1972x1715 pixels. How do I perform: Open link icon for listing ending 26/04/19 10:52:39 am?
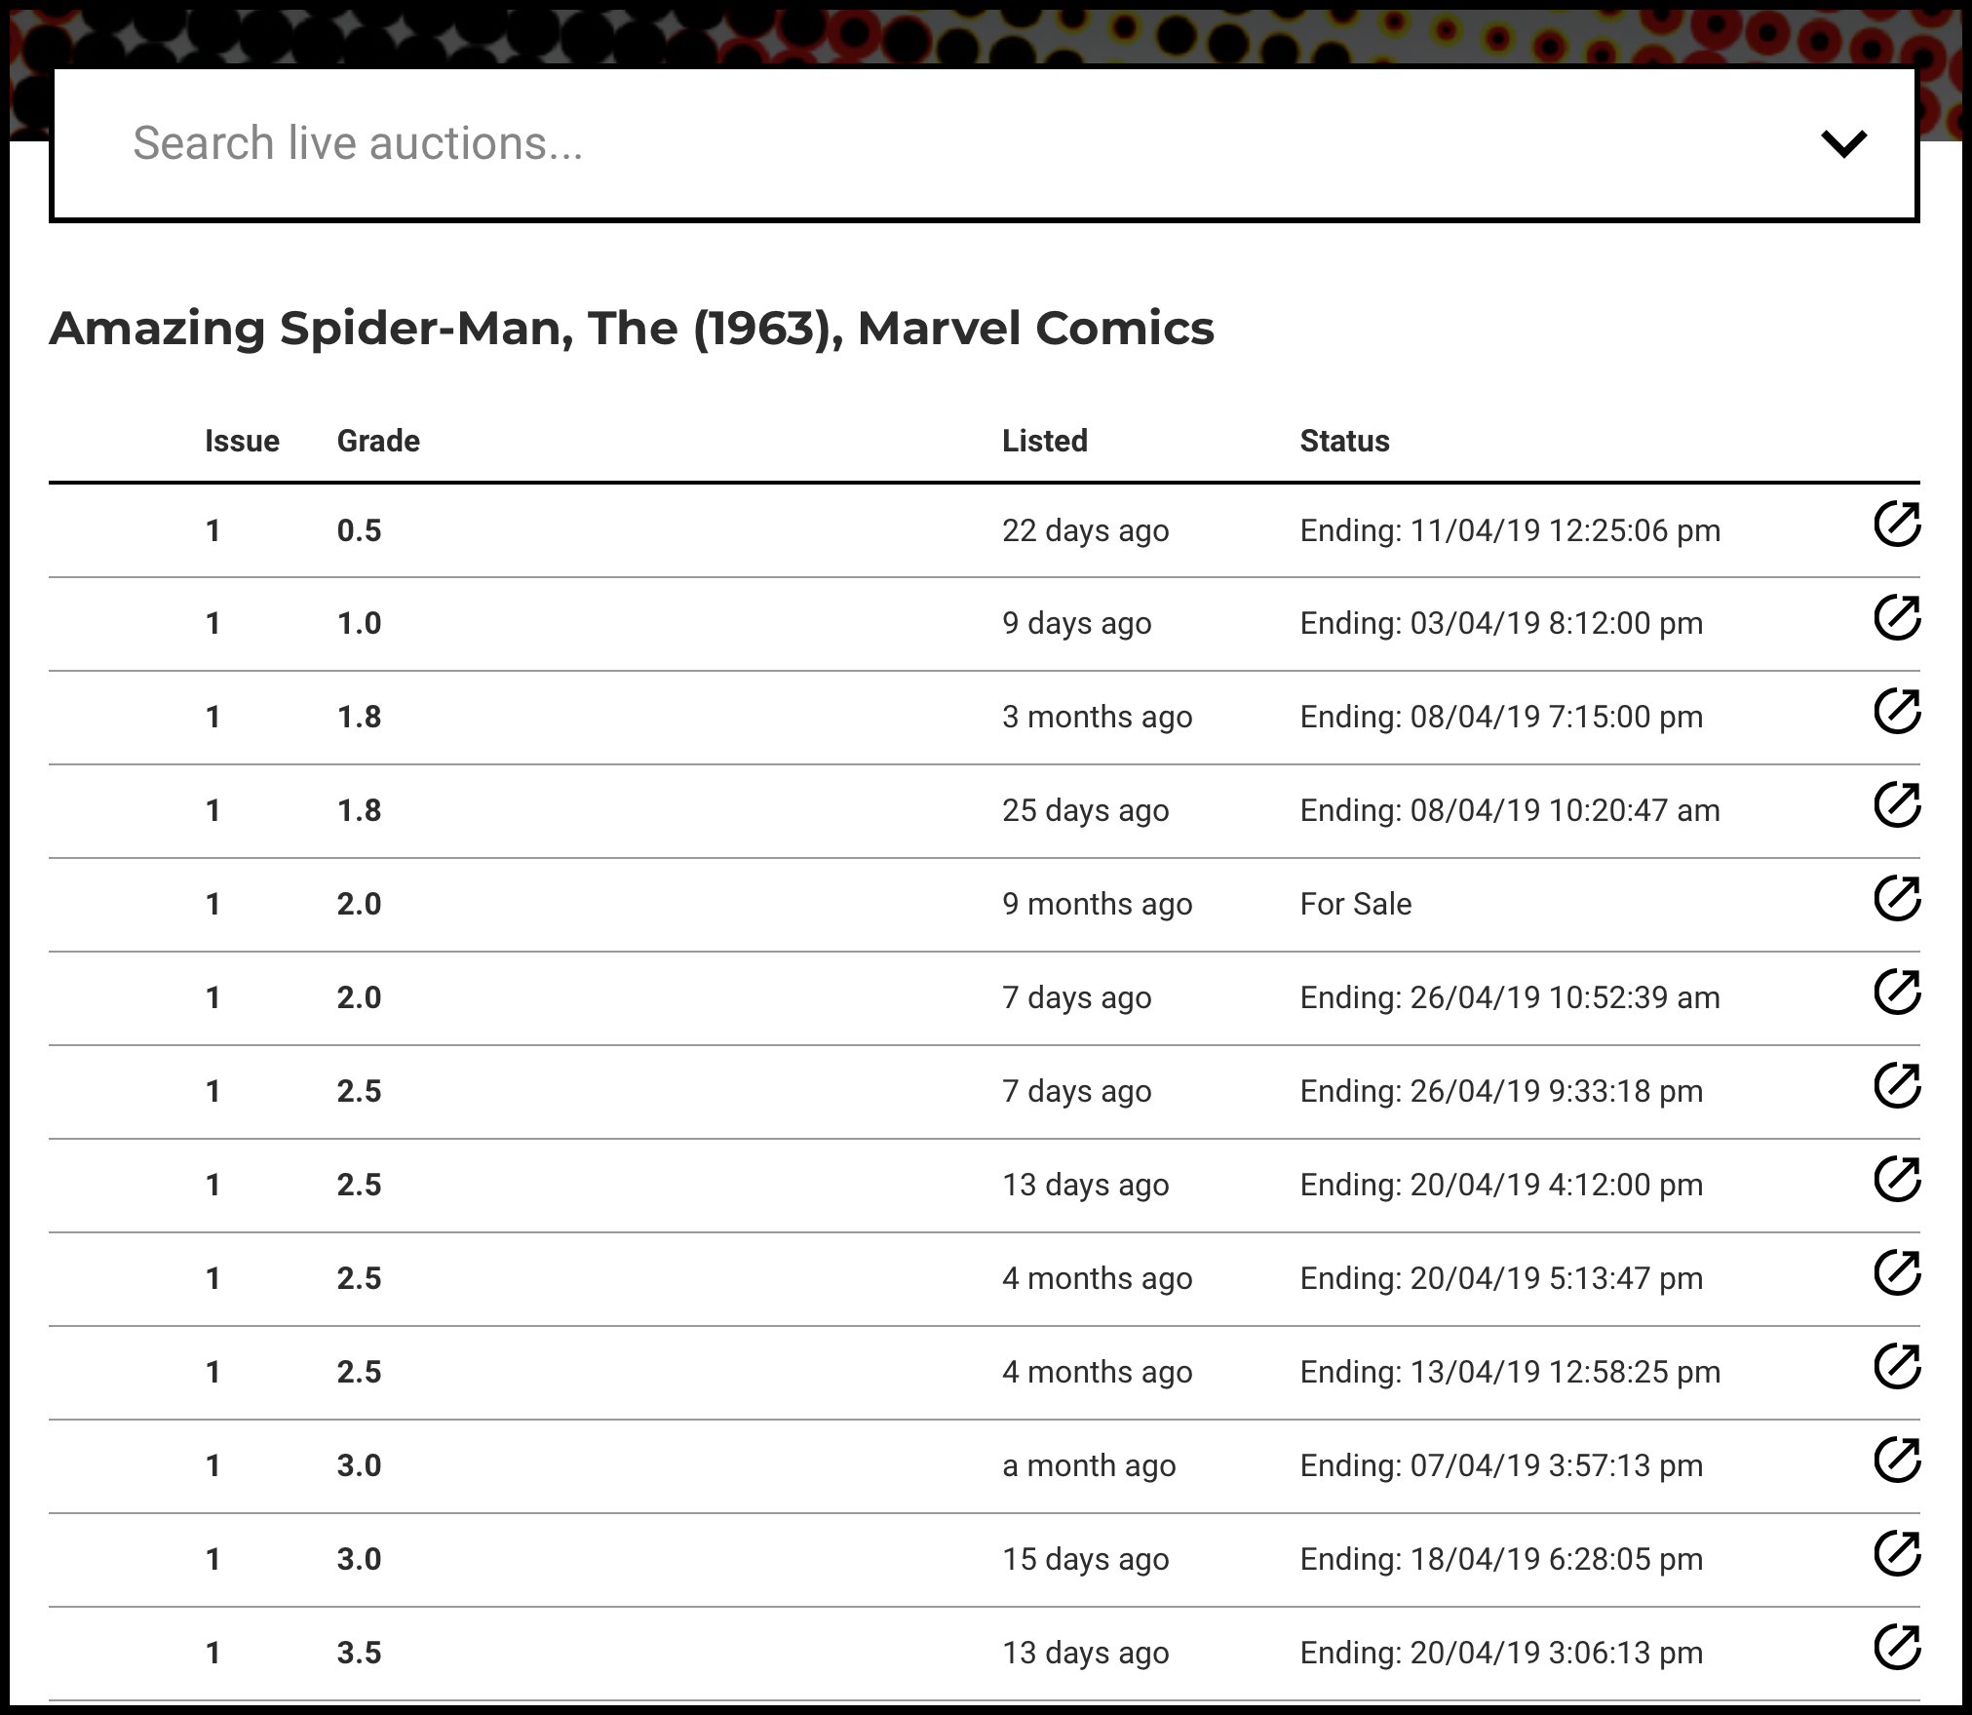click(1897, 993)
